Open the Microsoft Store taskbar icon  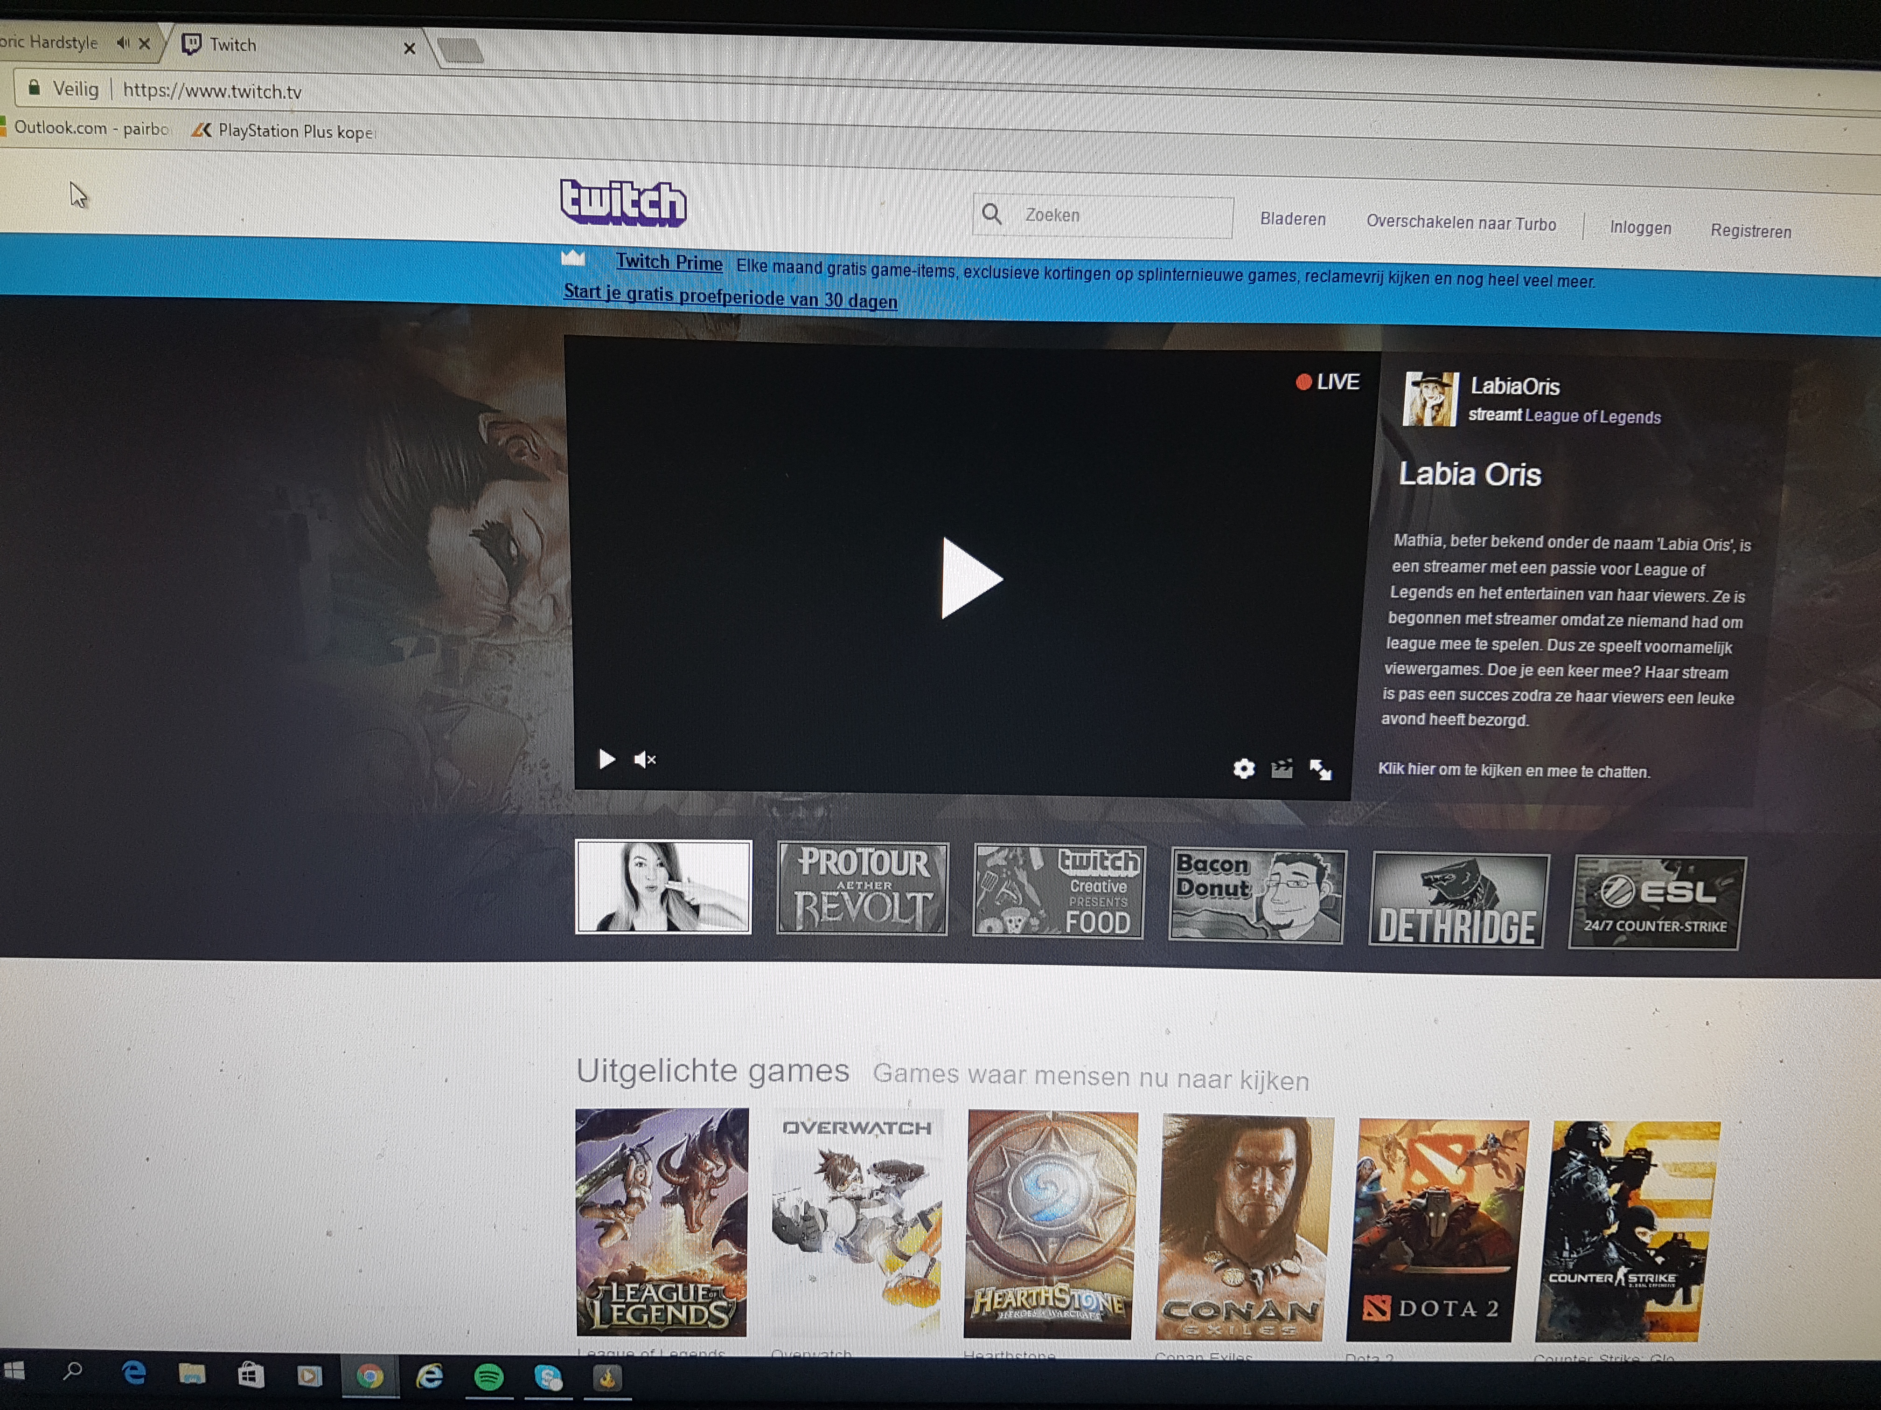tap(251, 1375)
